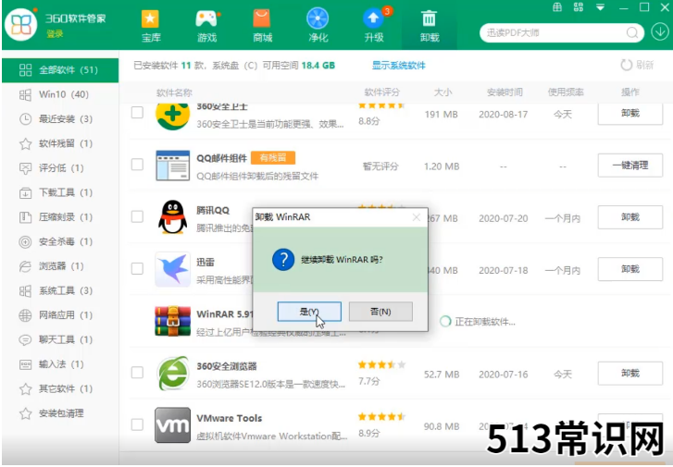Open the 宝库 star icon tab
Viewport: 673px width, 467px height.
pyautogui.click(x=150, y=26)
